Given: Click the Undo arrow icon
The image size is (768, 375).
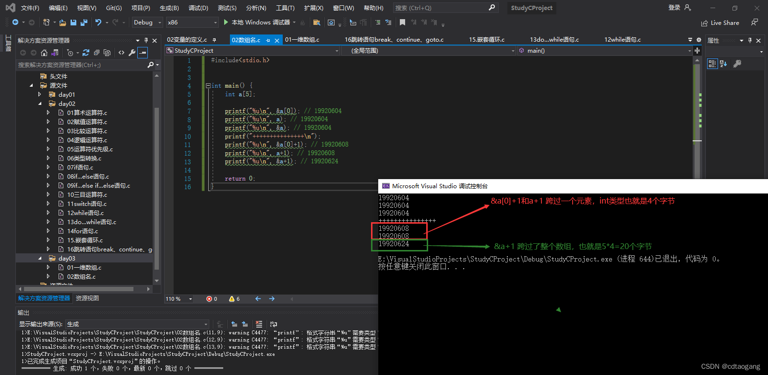Looking at the screenshot, I should coord(98,23).
